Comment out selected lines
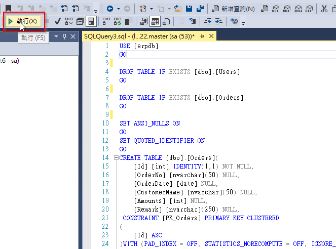 (181, 21)
